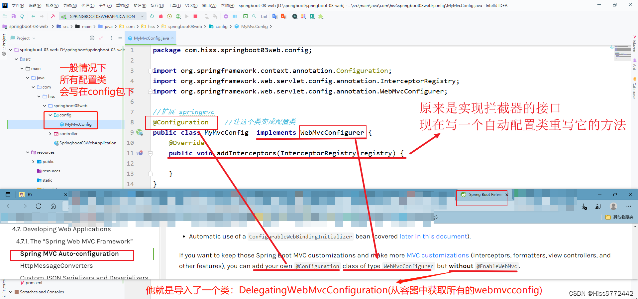Collapse Scratches and Consoles node

point(11,292)
